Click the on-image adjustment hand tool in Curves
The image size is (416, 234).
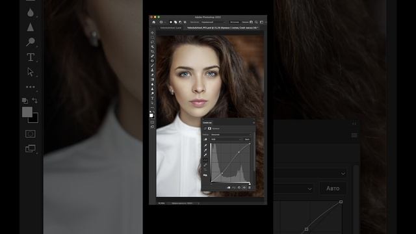[x=205, y=139]
